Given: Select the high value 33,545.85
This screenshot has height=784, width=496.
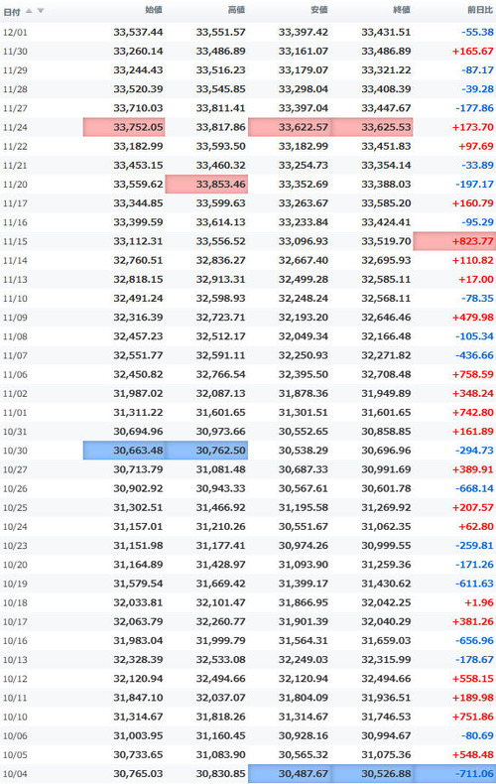Looking at the screenshot, I should coord(220,89).
